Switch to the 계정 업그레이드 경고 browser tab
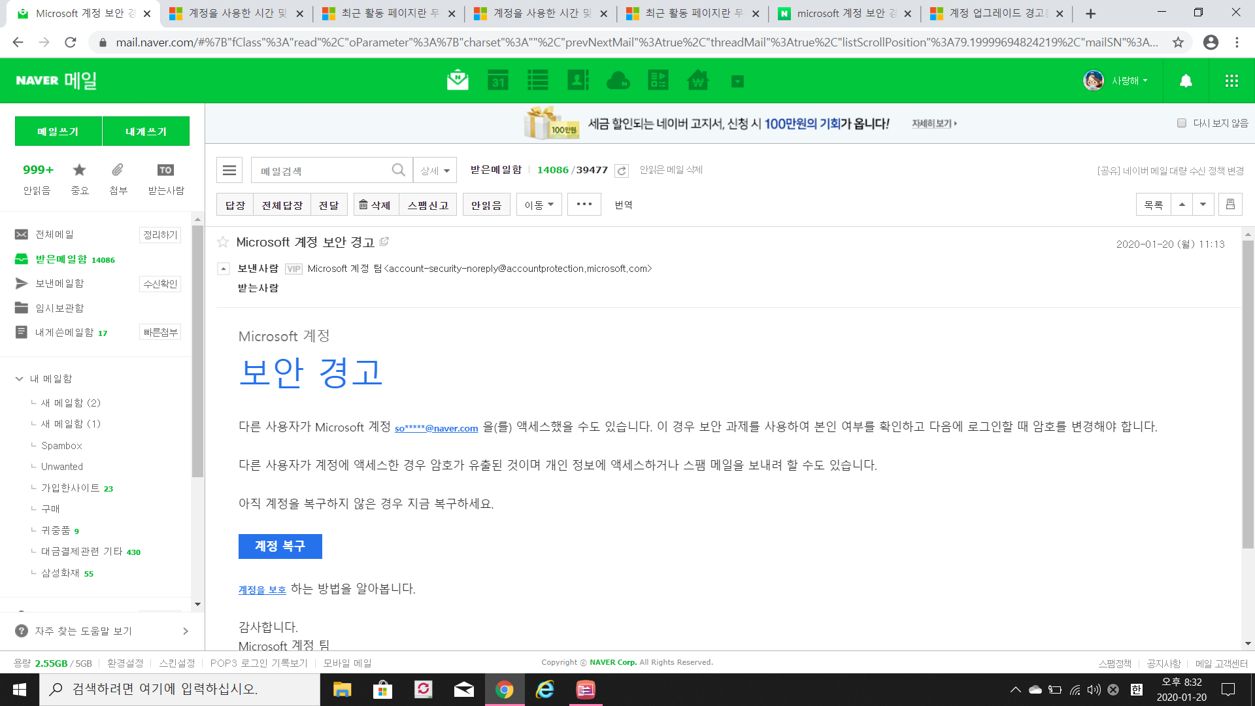This screenshot has width=1255, height=706. (994, 12)
